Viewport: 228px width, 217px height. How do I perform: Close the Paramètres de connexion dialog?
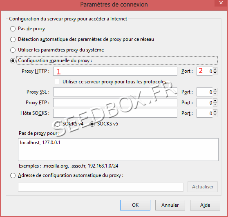[x=221, y=3]
